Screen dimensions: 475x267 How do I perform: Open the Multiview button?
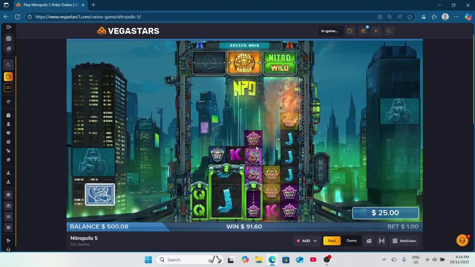tap(404, 241)
